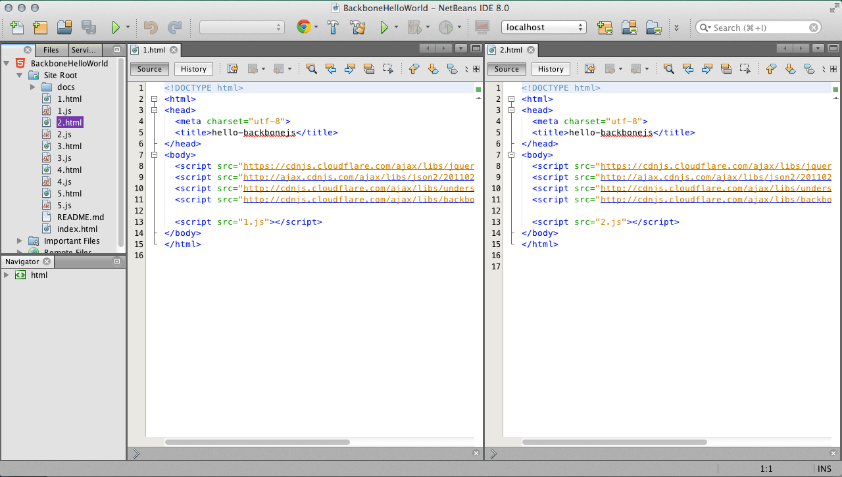Open the localhost server dropdown
The height and width of the screenshot is (477, 842).
point(543,27)
